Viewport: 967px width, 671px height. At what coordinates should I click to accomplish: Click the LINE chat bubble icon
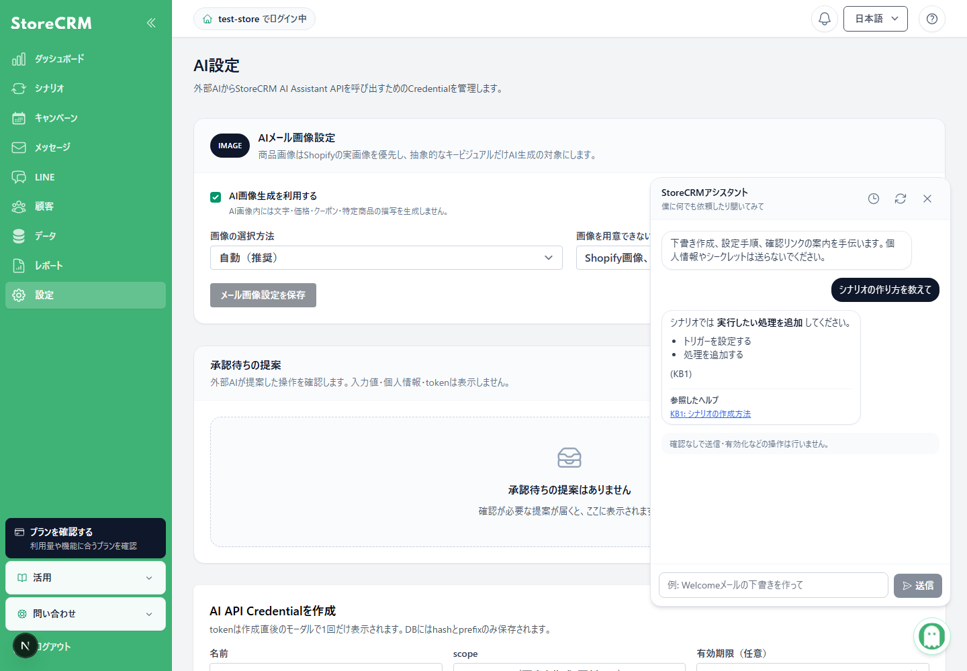coord(19,177)
